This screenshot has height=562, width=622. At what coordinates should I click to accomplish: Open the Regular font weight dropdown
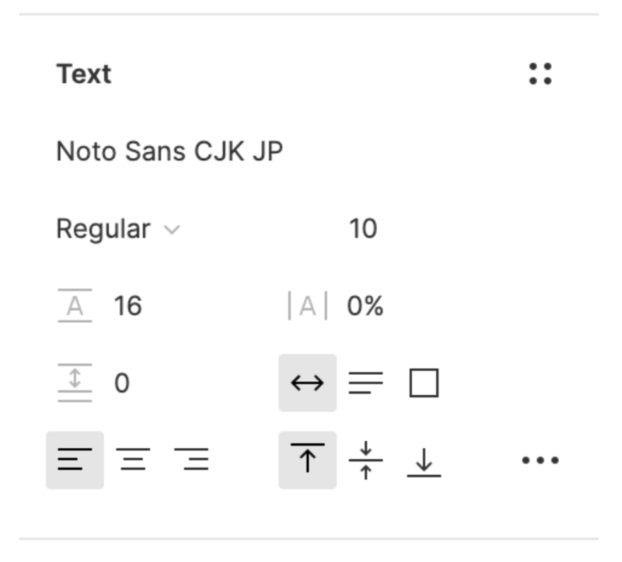tap(103, 229)
